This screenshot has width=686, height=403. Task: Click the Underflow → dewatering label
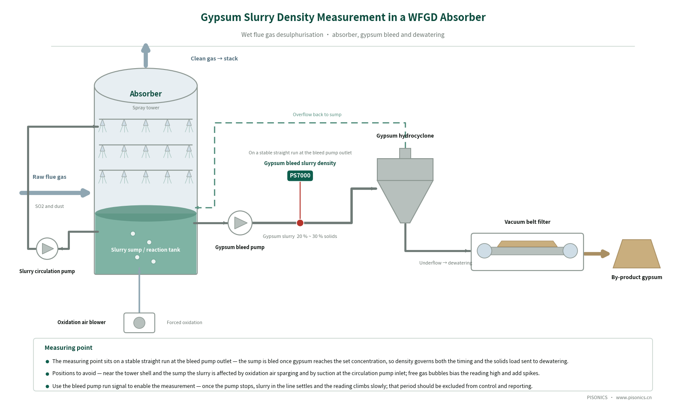[445, 263]
